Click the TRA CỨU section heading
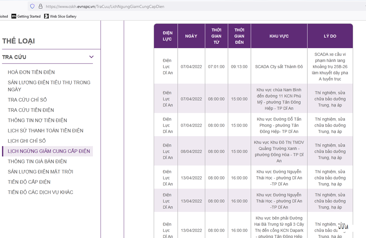Image resolution: width=366 pixels, height=238 pixels. coord(14,57)
